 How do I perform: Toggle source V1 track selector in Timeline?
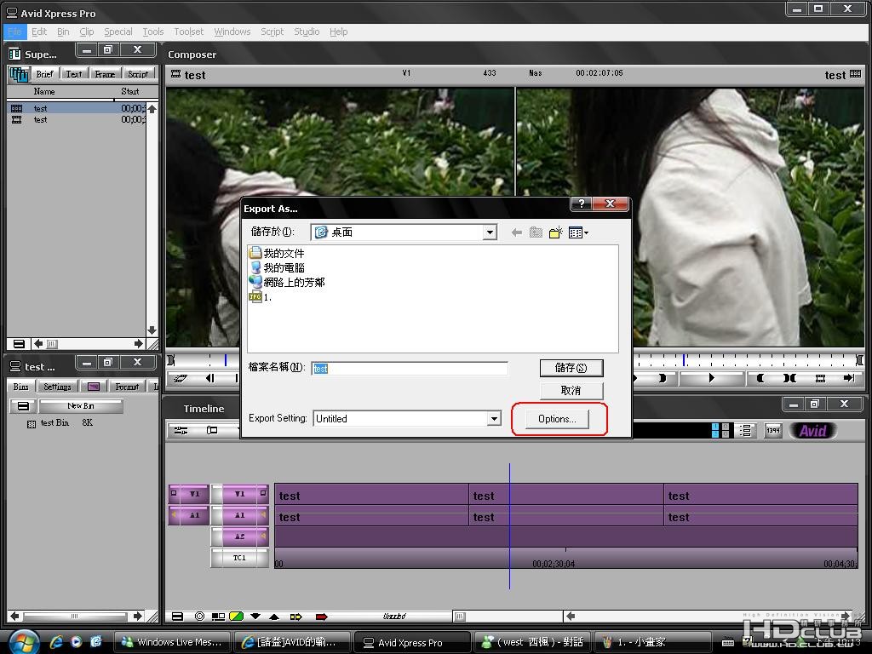tap(193, 494)
